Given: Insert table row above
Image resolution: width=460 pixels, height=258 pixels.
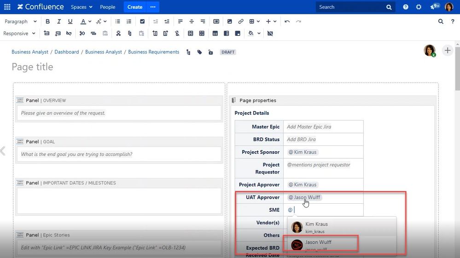Looking at the screenshot, I should 47,34.
